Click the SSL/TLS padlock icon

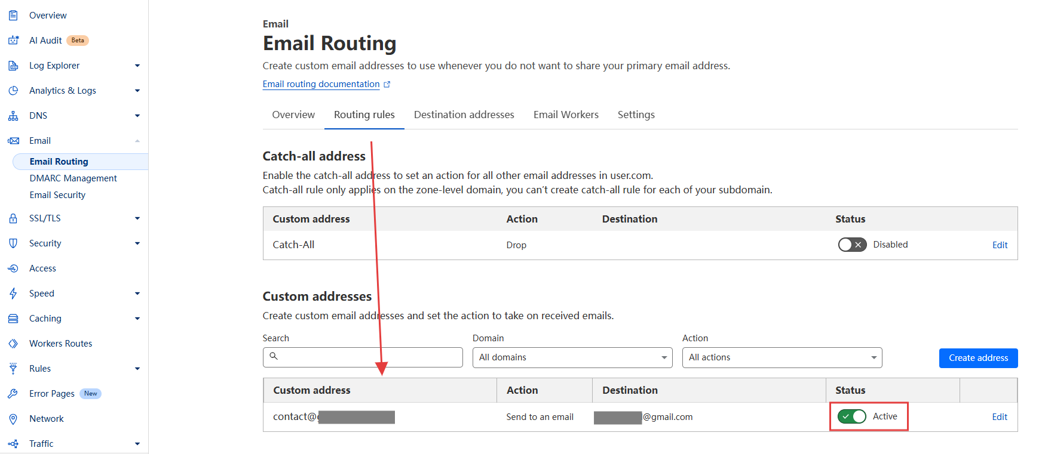(x=13, y=218)
